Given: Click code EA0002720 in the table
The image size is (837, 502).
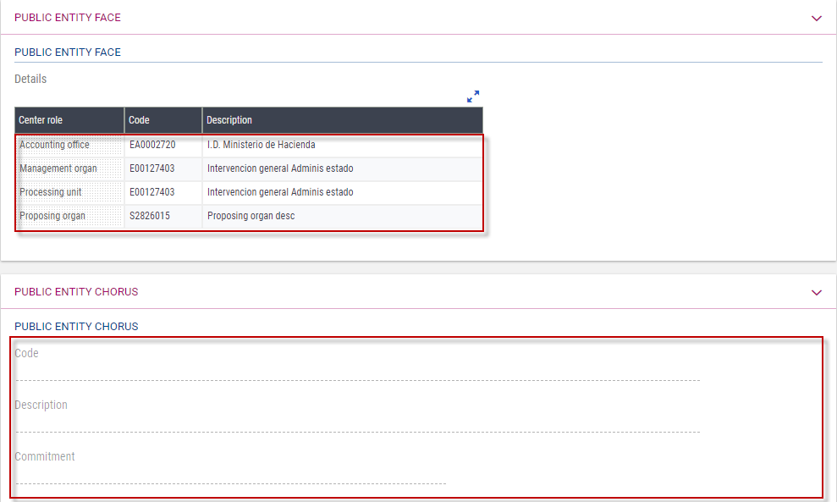Looking at the screenshot, I should (152, 145).
